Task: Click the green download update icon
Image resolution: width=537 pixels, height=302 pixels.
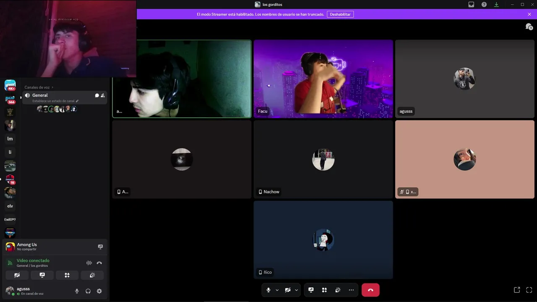Action: [497, 5]
